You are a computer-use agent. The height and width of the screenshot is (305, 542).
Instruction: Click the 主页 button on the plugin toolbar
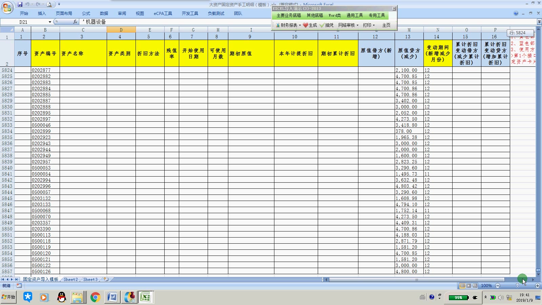click(x=386, y=25)
